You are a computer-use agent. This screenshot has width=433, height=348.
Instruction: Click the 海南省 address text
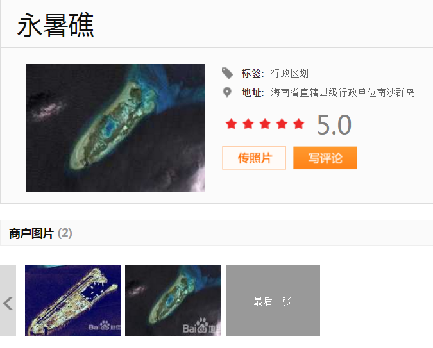pos(343,92)
